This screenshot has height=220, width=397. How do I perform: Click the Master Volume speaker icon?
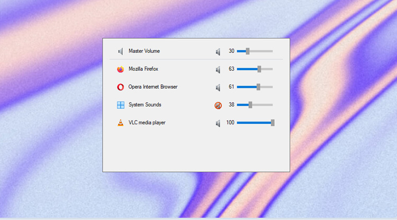(121, 51)
